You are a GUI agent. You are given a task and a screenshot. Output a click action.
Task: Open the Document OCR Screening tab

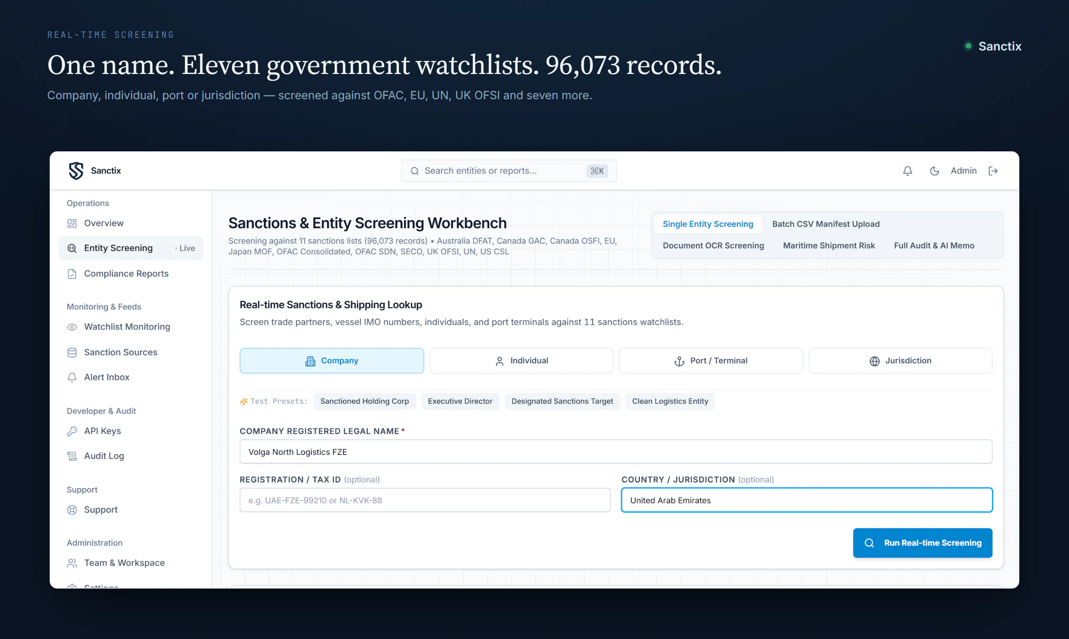point(713,246)
